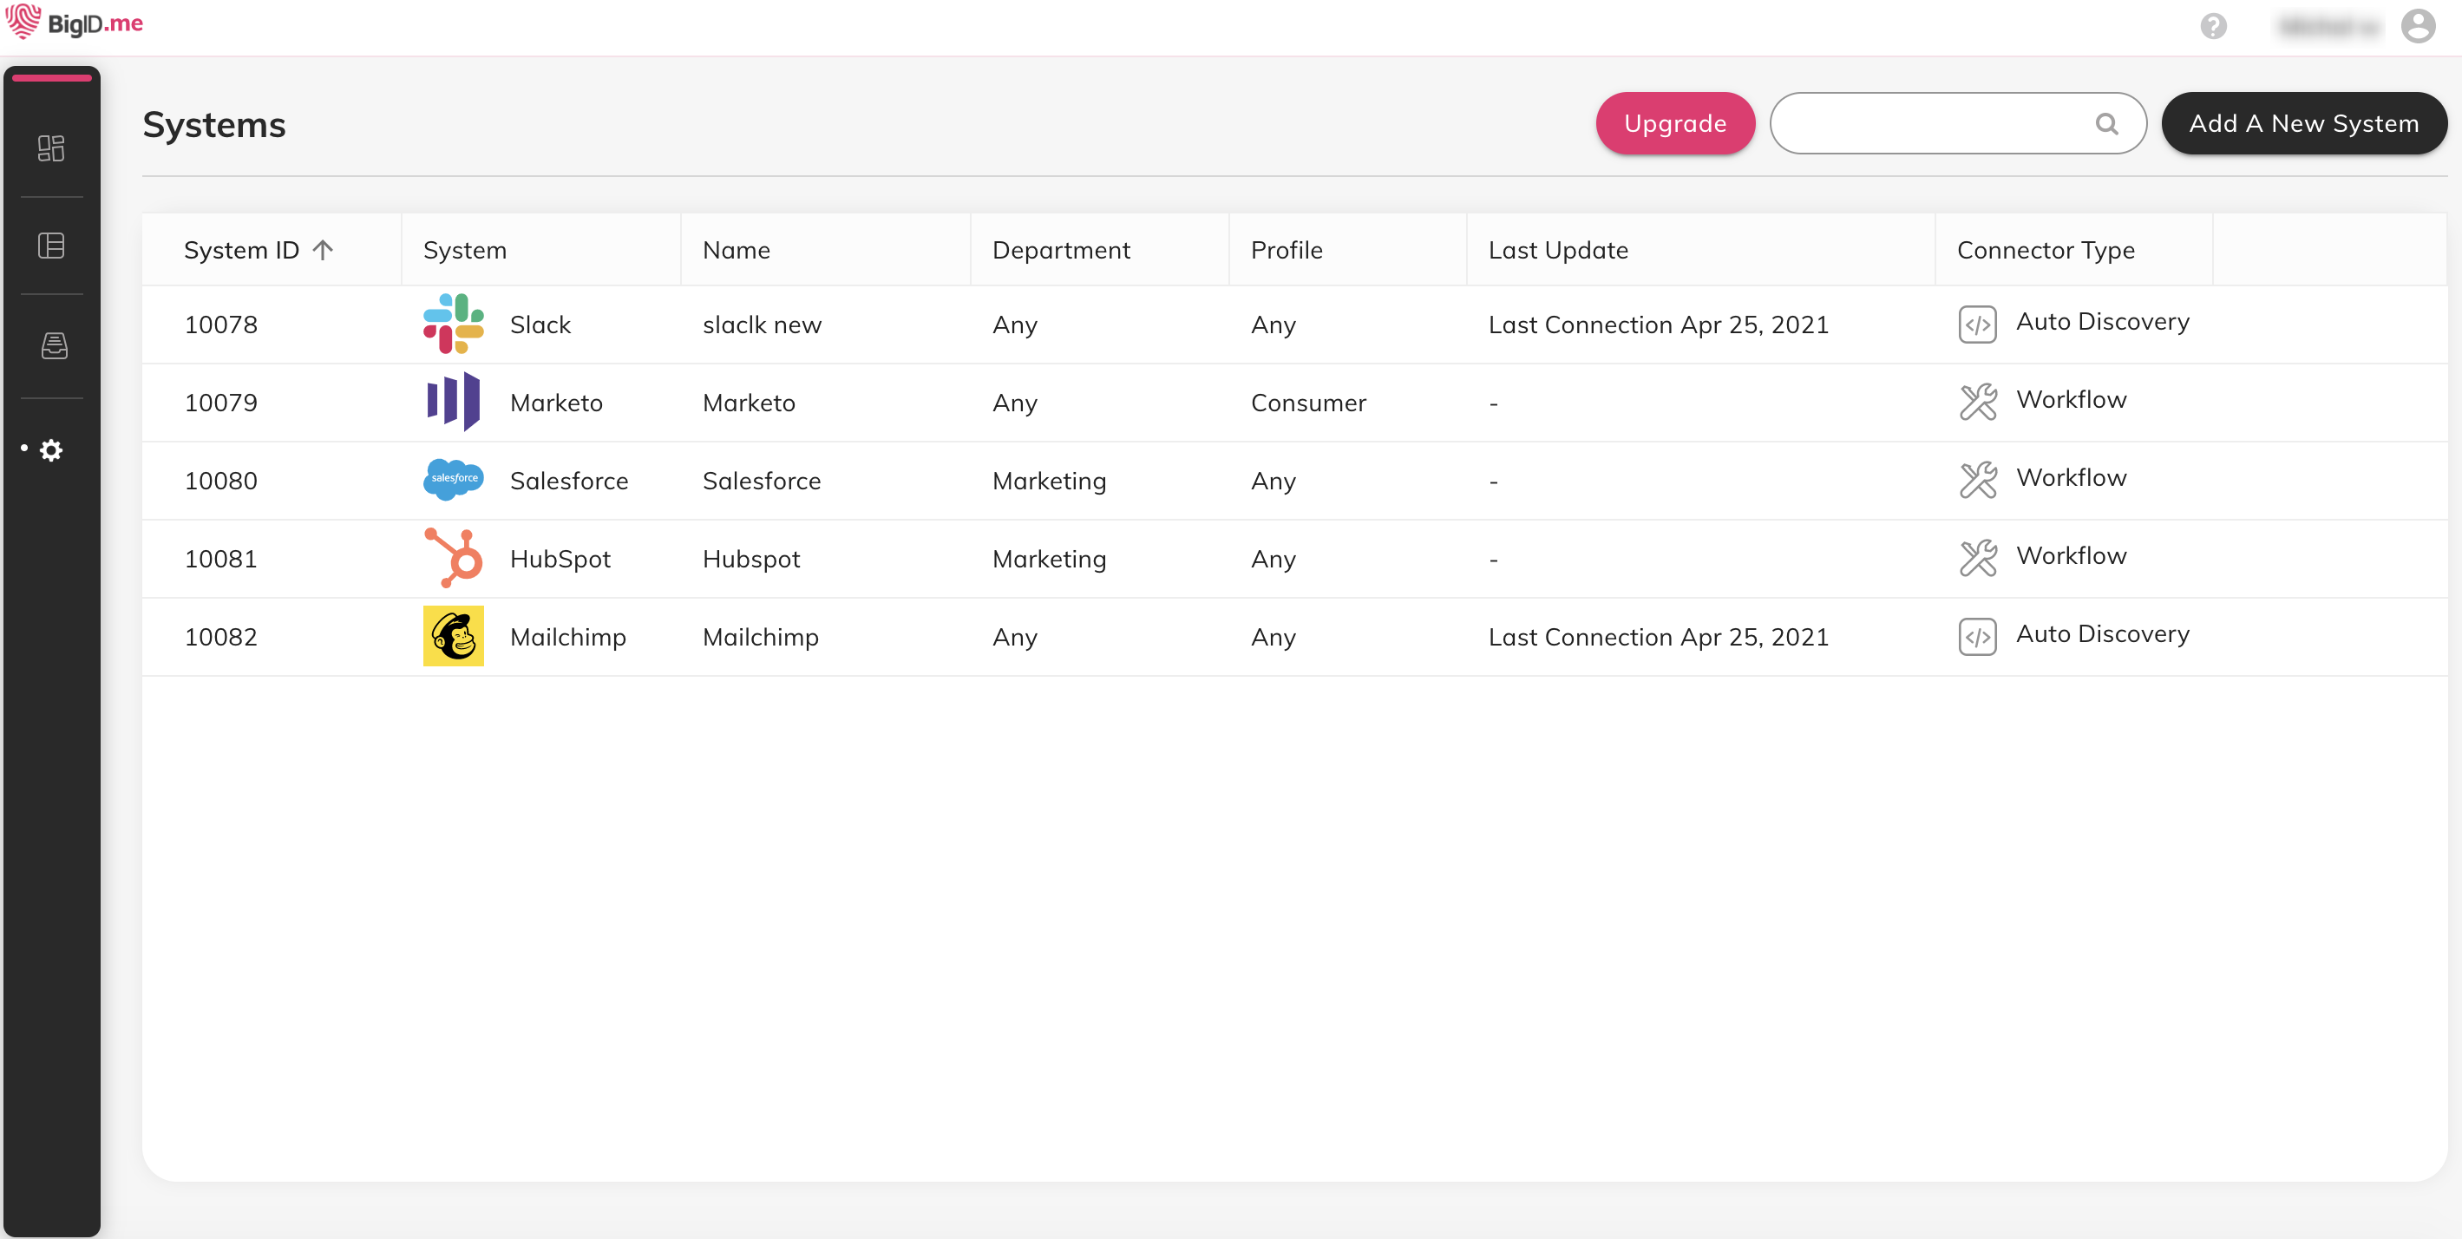This screenshot has height=1239, width=2462.
Task: Click Add A New System button
Action: tap(2303, 123)
